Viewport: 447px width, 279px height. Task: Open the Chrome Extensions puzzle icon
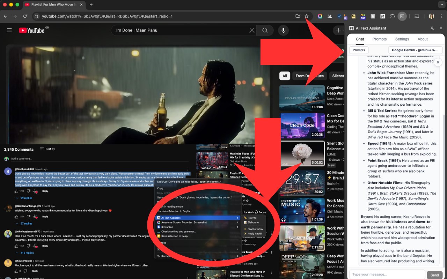(x=392, y=16)
